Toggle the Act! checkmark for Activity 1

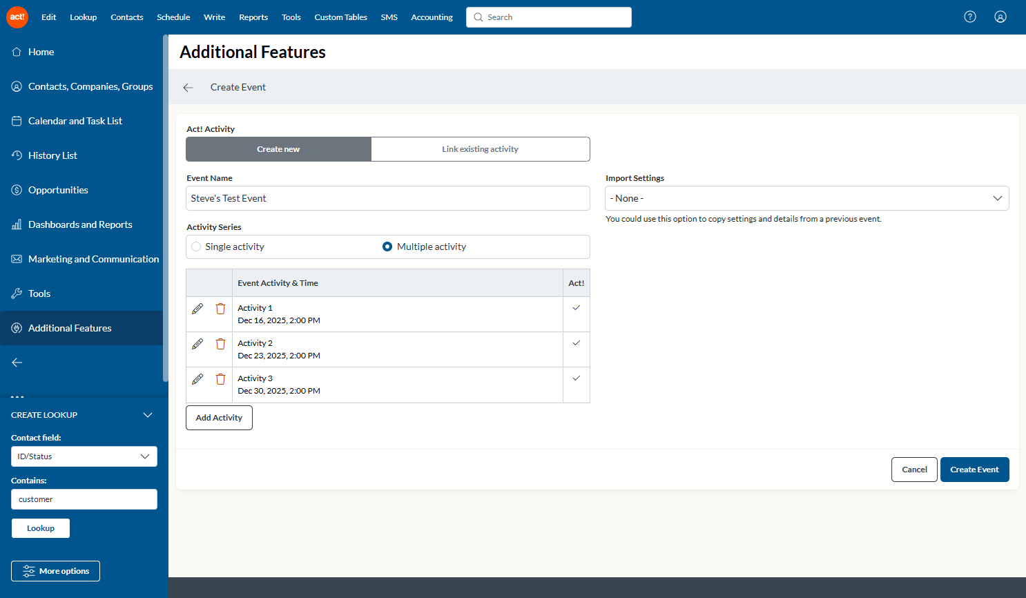pos(577,308)
